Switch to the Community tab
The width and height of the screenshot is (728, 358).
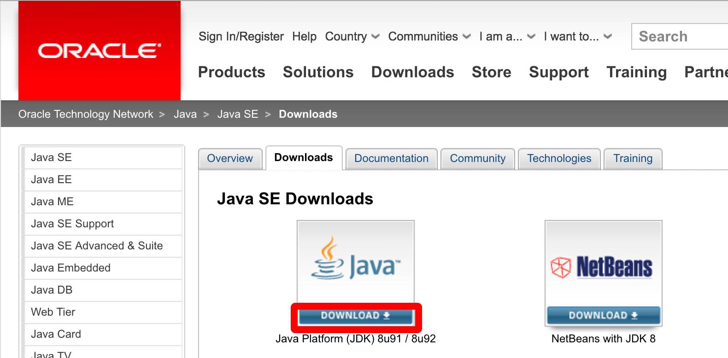click(478, 159)
